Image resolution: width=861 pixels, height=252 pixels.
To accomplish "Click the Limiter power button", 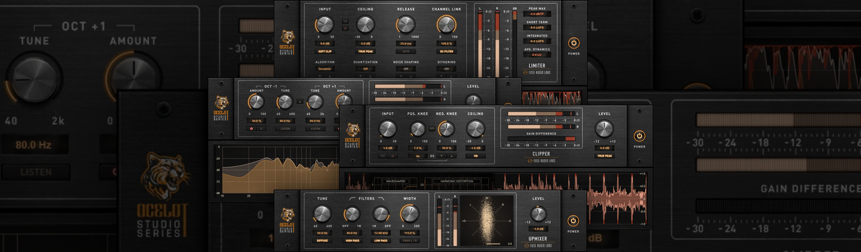I will [x=573, y=43].
